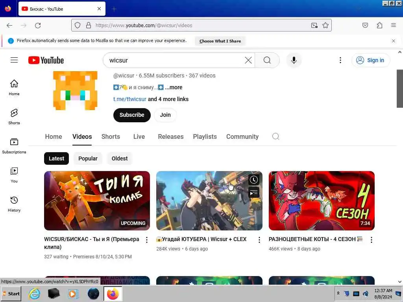Open History in the left sidebar

point(14,204)
